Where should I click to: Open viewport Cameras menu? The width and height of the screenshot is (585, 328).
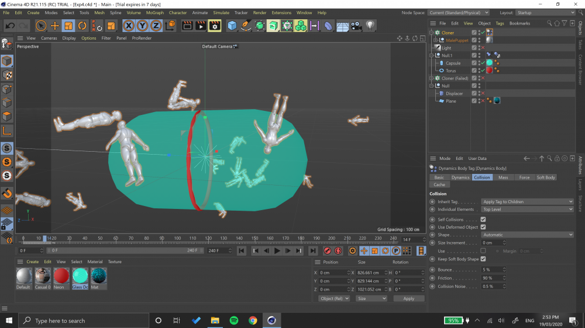point(49,38)
